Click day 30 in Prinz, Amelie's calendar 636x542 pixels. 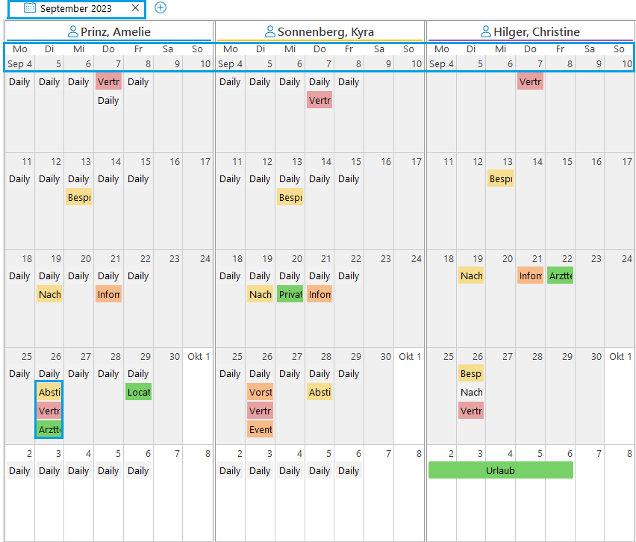173,357
